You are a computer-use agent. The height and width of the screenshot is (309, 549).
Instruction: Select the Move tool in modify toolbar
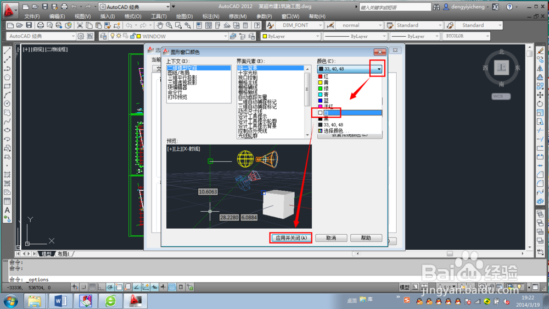click(540, 95)
